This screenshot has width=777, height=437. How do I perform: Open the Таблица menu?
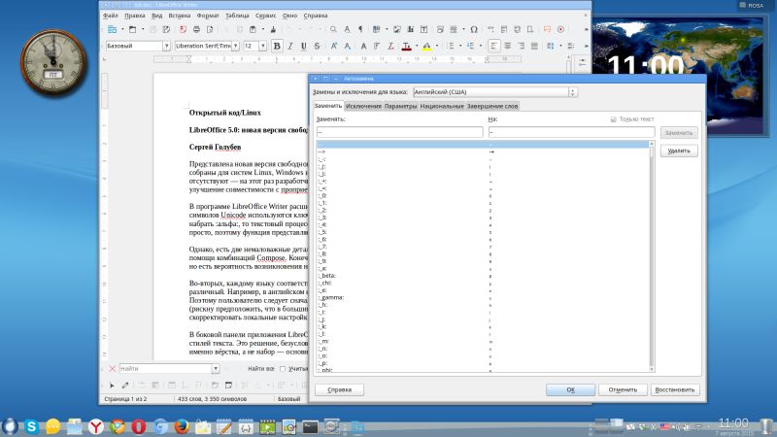[237, 16]
